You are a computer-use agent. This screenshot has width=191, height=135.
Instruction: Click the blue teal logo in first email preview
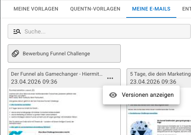point(16,133)
